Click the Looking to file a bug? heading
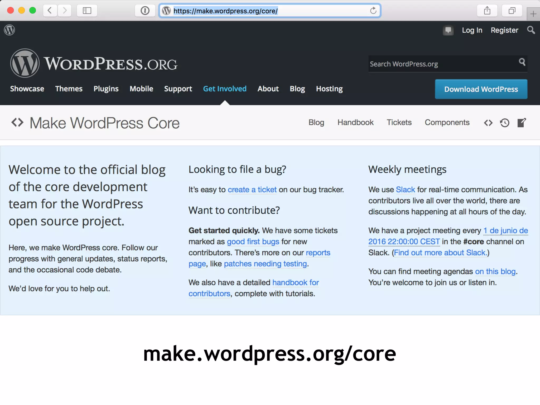This screenshot has height=405, width=540. click(x=237, y=170)
